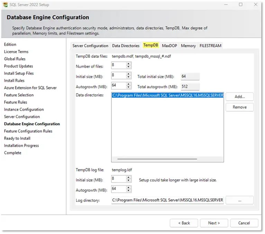Click the < Back button
The height and width of the screenshot is (234, 265).
pyautogui.click(x=184, y=223)
